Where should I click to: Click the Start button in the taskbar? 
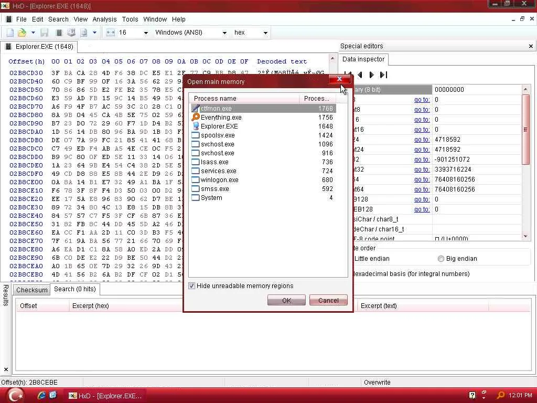[16, 396]
